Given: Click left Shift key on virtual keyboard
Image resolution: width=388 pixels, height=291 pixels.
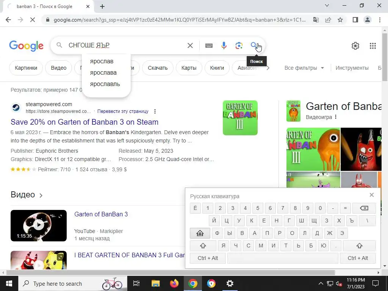Looking at the screenshot, I should 203,246.
